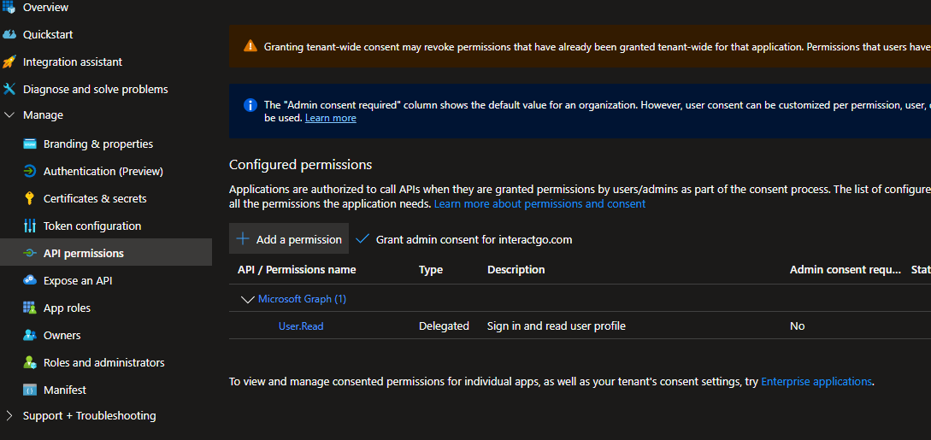Click the App roles grid icon
The height and width of the screenshot is (440, 931).
[30, 308]
